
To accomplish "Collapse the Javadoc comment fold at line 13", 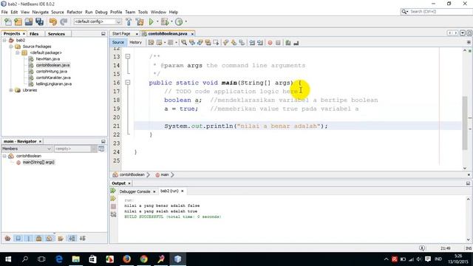I will (x=128, y=56).
